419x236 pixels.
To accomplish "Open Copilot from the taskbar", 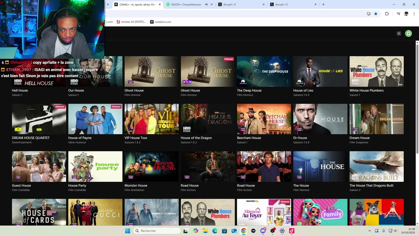I will (196, 231).
